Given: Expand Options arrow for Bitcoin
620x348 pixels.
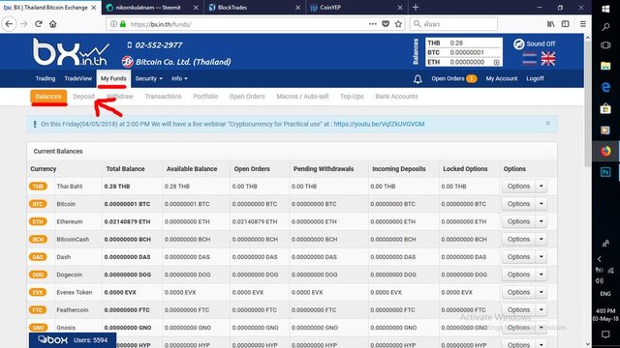Looking at the screenshot, I should pos(542,204).
